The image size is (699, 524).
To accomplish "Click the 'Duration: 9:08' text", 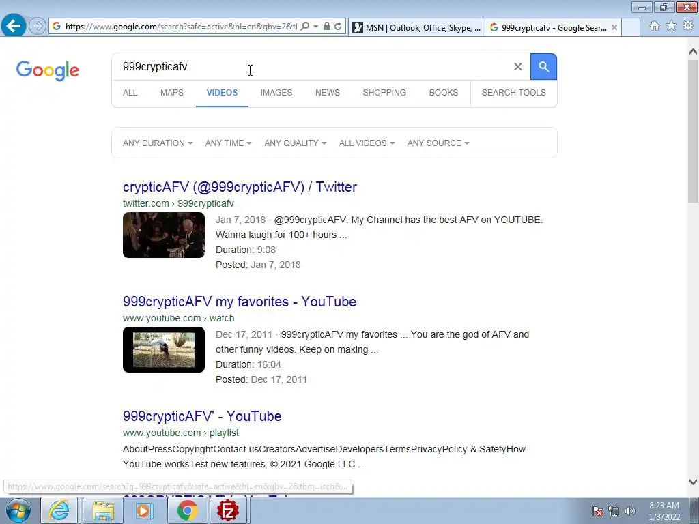I will [246, 250].
